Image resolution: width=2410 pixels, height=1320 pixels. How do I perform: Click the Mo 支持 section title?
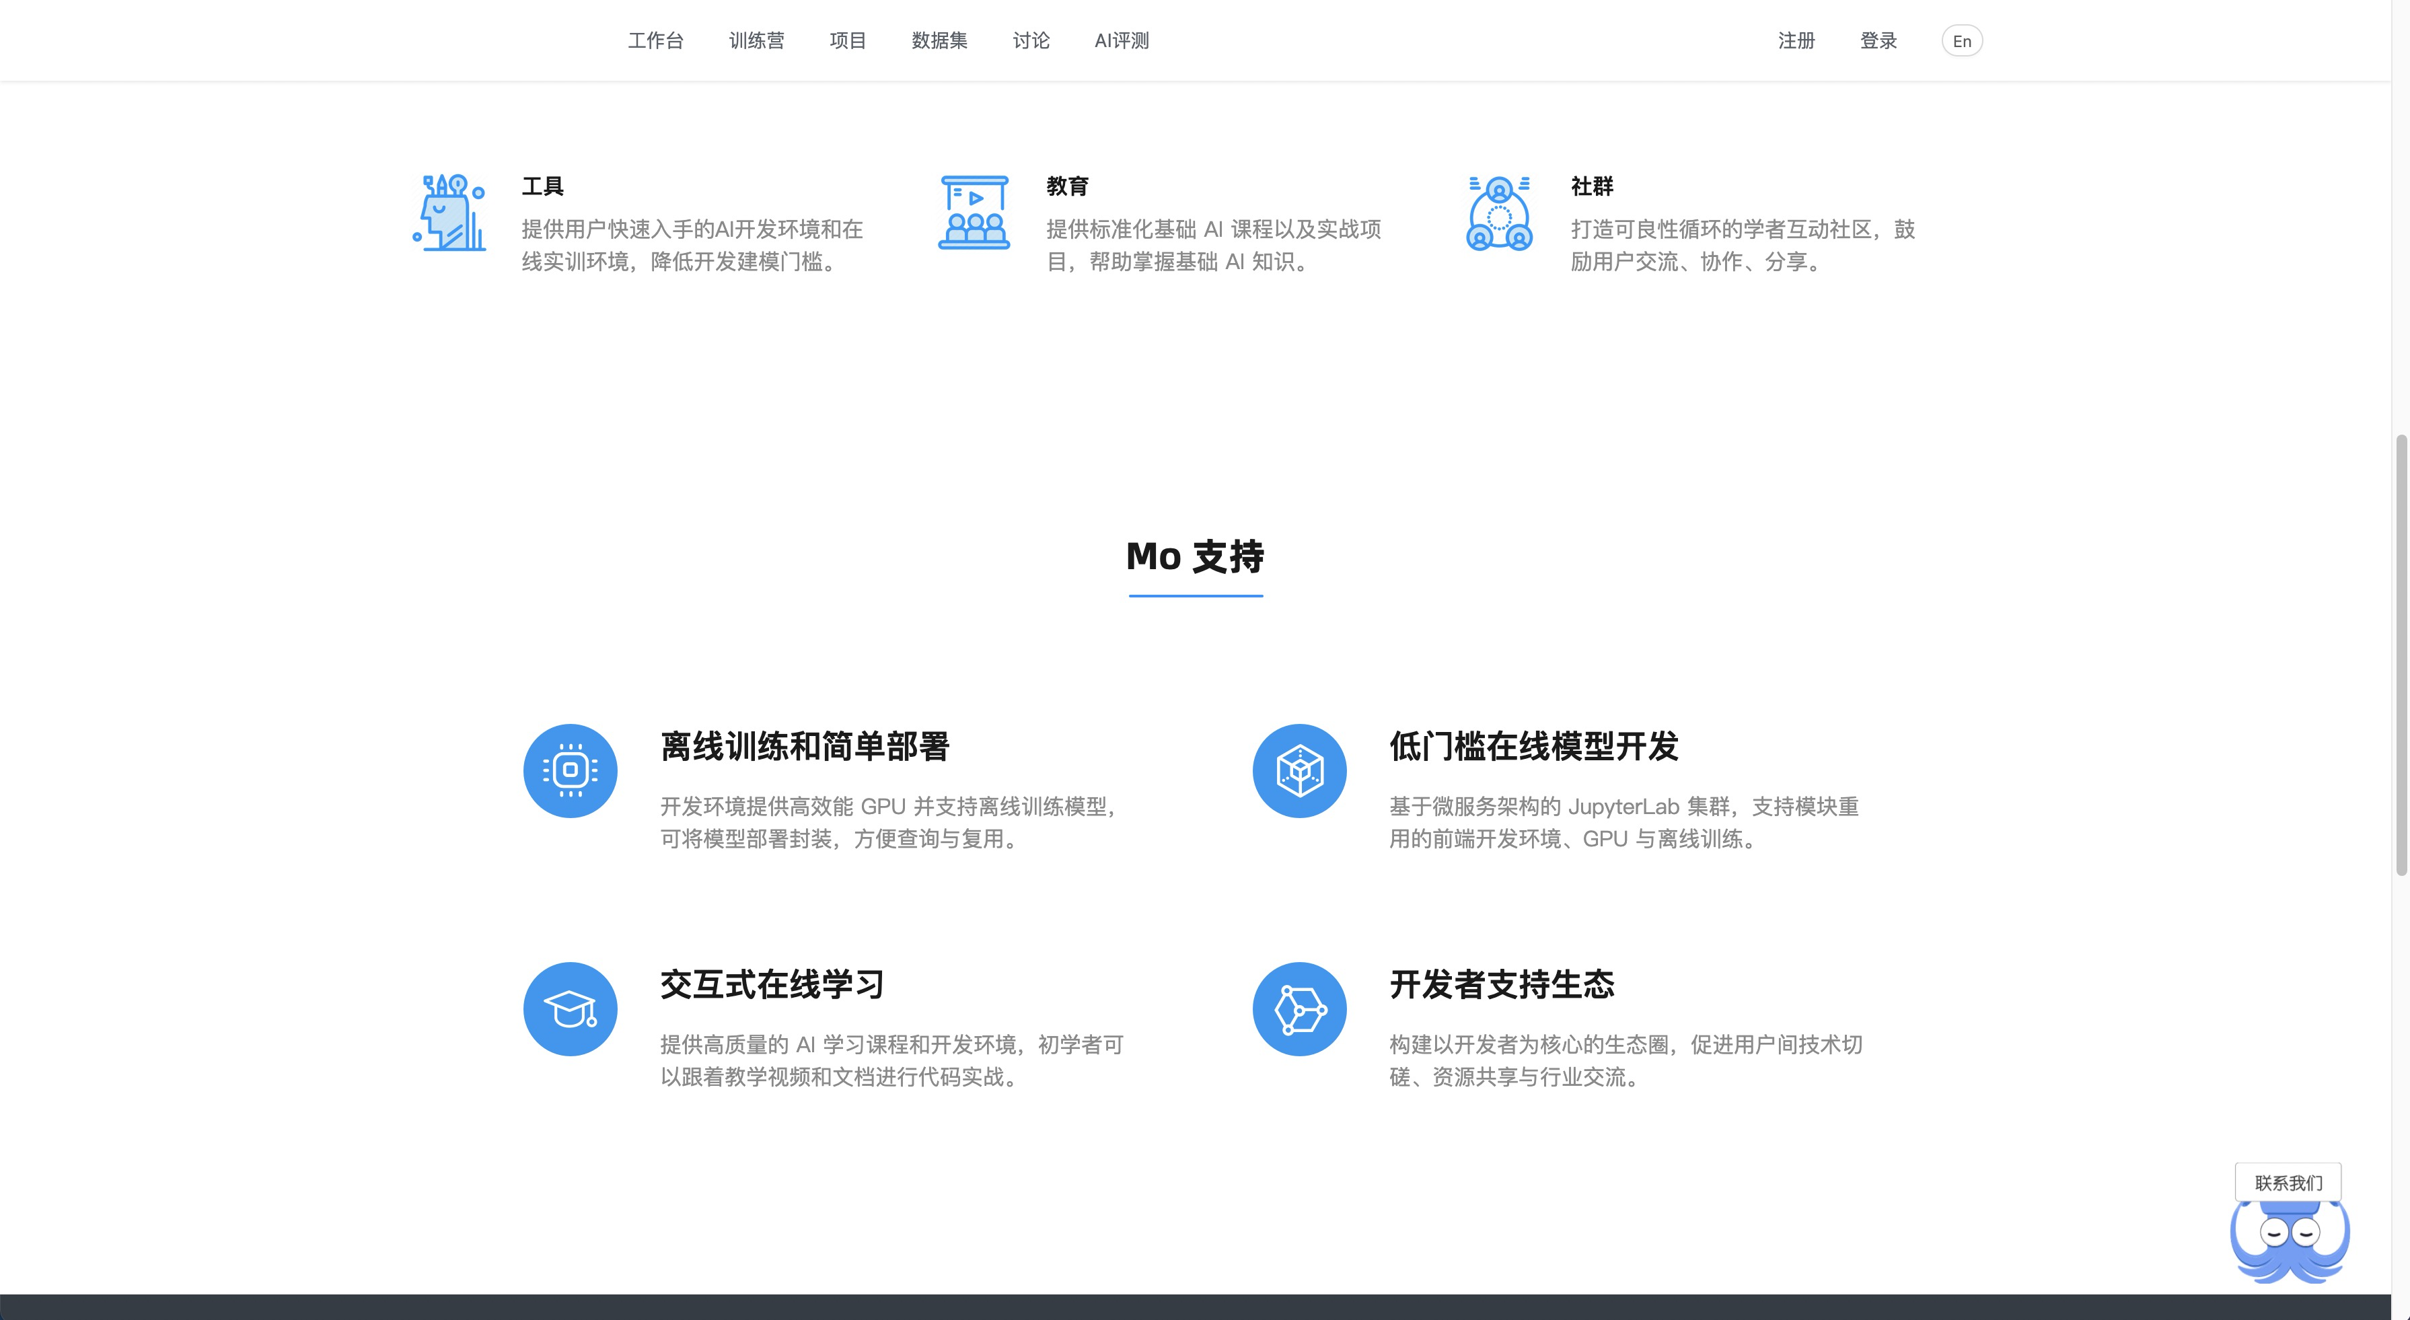(1195, 556)
